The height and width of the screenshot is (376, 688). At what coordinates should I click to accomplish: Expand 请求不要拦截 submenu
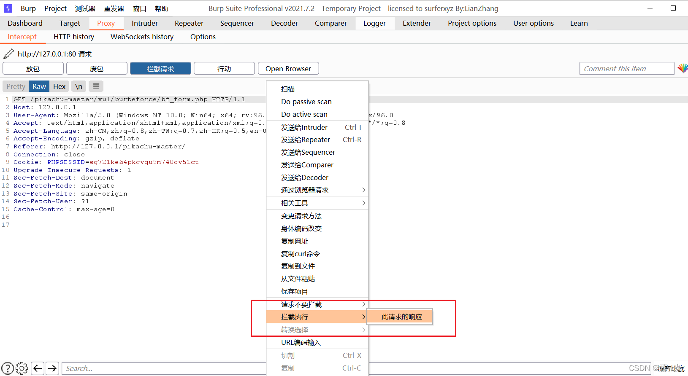[x=317, y=304]
